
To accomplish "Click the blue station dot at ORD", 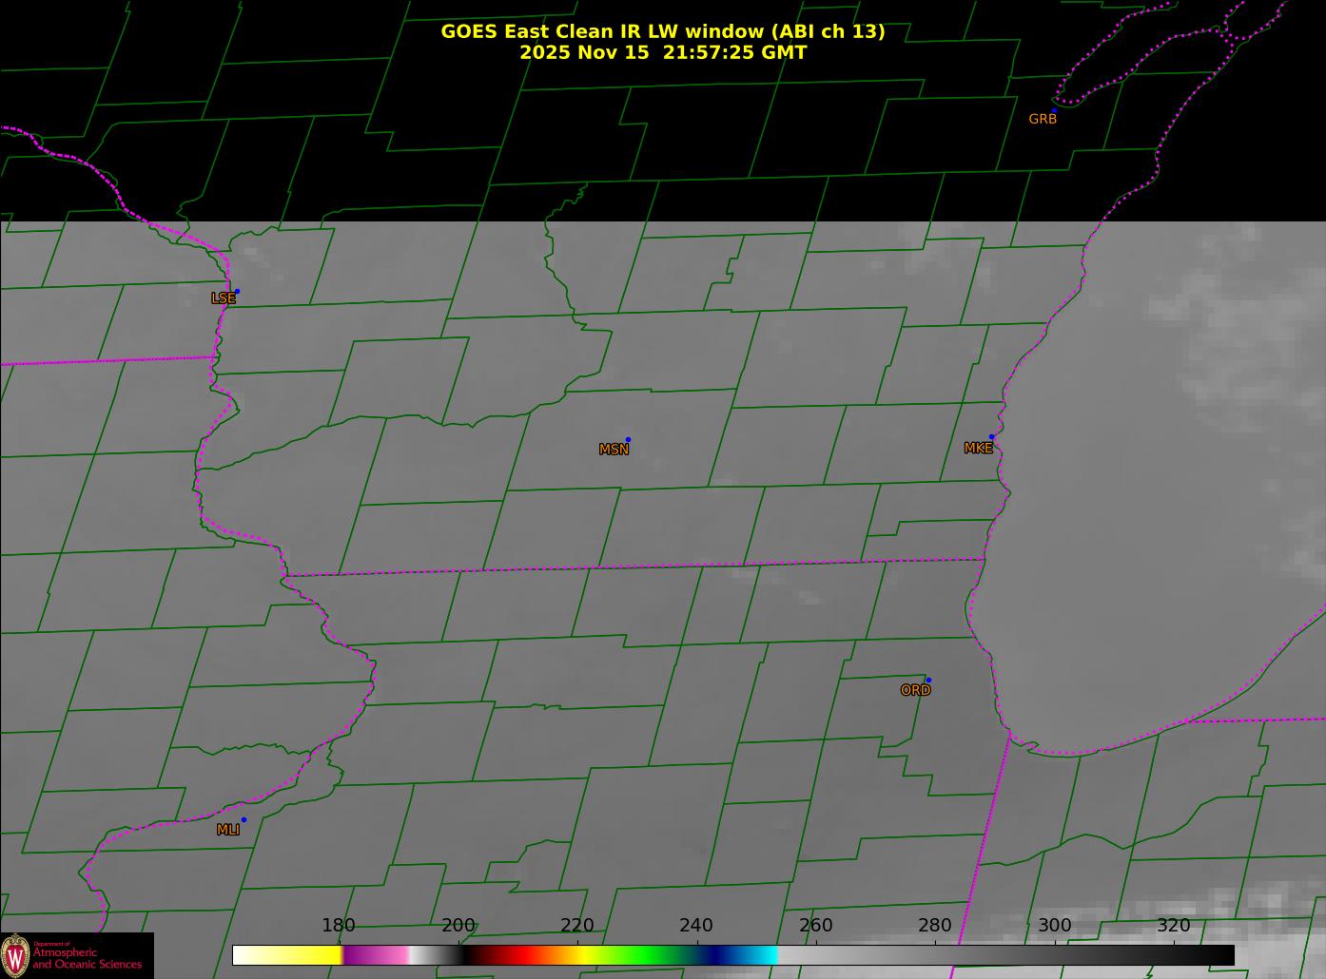I will 928,681.
